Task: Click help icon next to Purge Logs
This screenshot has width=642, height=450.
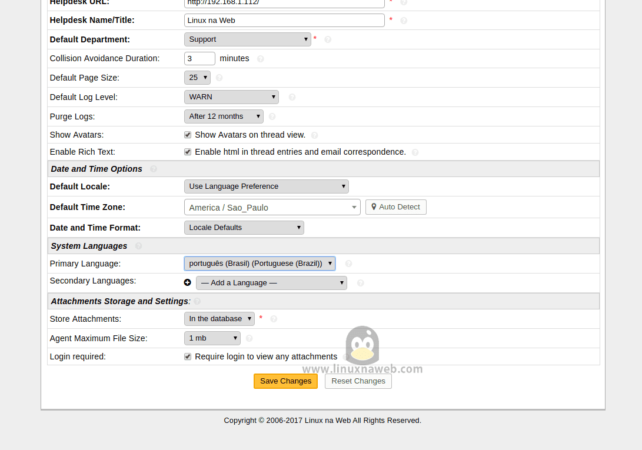Action: click(272, 116)
